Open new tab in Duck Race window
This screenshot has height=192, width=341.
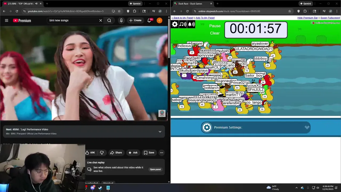pyautogui.click(x=217, y=4)
